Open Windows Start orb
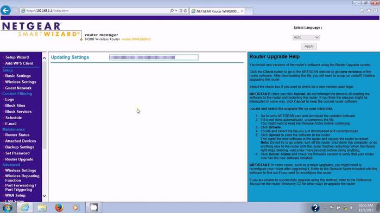Viewport: 380px width, 213px height. click(7, 208)
